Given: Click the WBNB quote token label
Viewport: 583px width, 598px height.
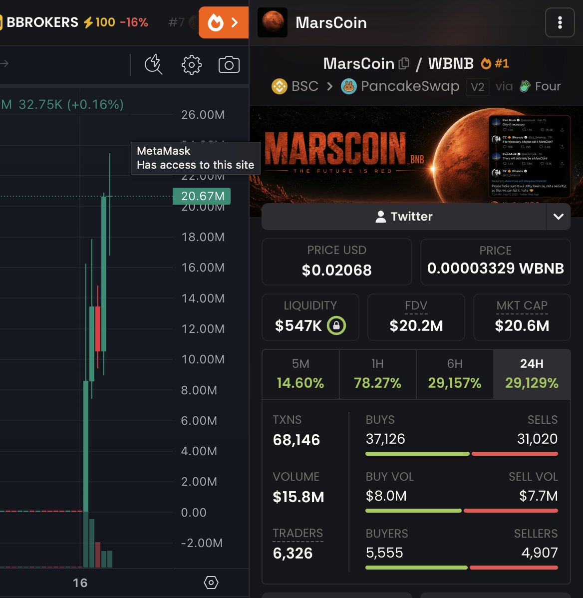Looking at the screenshot, I should point(451,63).
